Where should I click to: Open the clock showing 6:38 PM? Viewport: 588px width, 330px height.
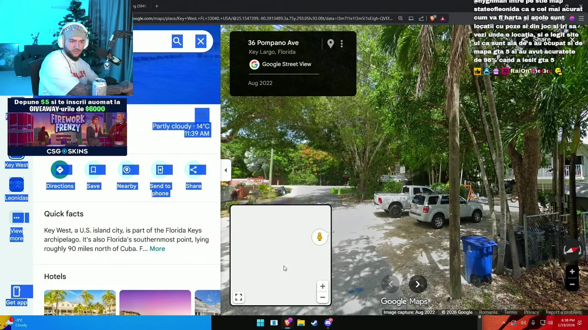(565, 323)
